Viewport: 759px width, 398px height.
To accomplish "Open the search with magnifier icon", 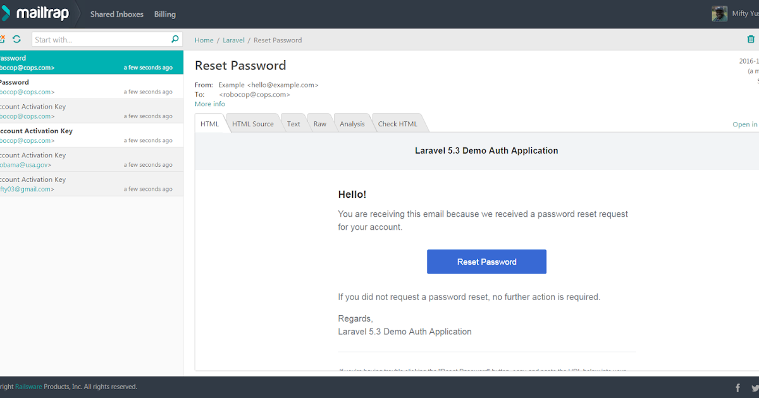I will (x=174, y=39).
